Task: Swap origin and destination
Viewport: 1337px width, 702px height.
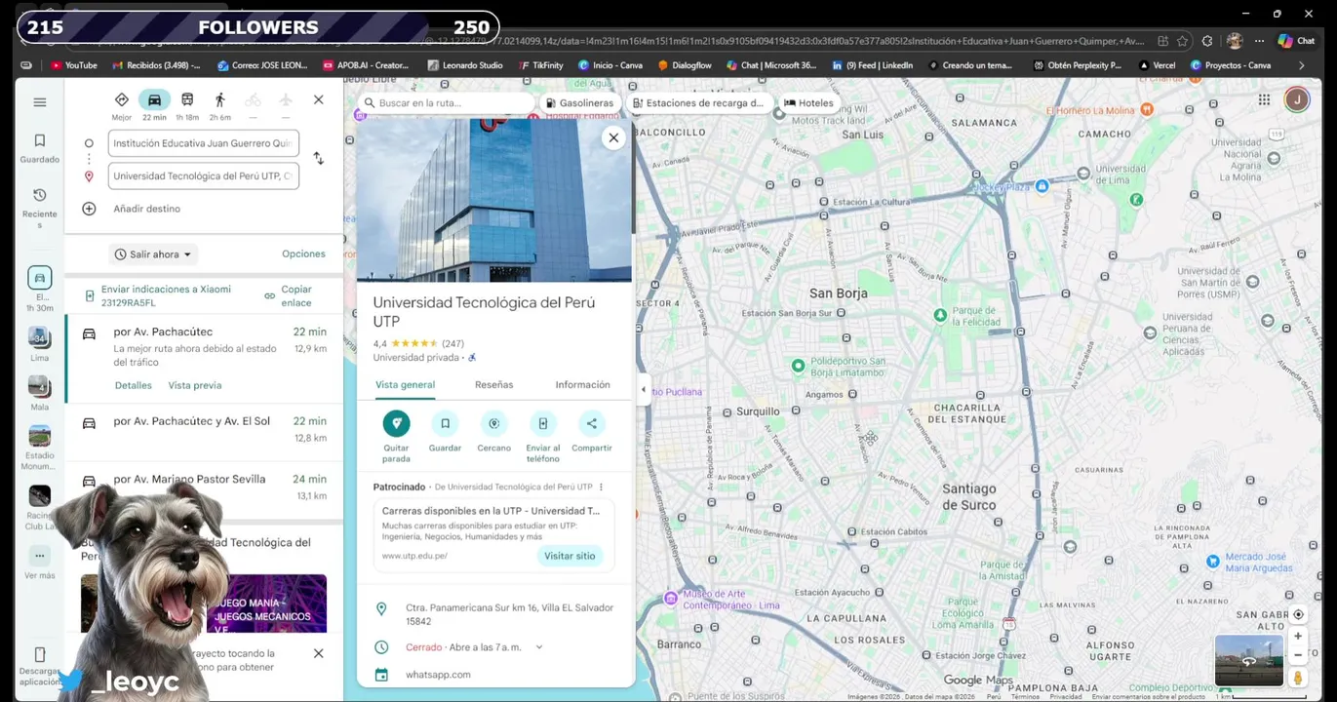Action: coord(318,158)
